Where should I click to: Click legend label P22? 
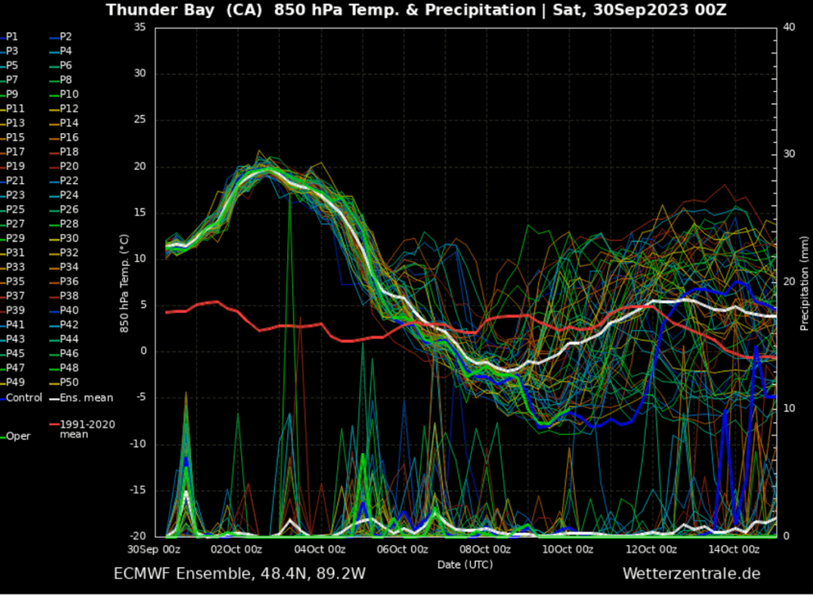tap(69, 181)
